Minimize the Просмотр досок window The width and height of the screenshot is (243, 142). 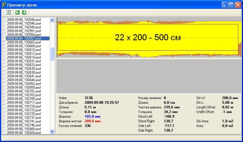tap(225, 5)
